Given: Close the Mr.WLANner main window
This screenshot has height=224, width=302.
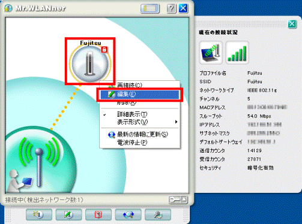Looking at the screenshot, I should pos(183,8).
